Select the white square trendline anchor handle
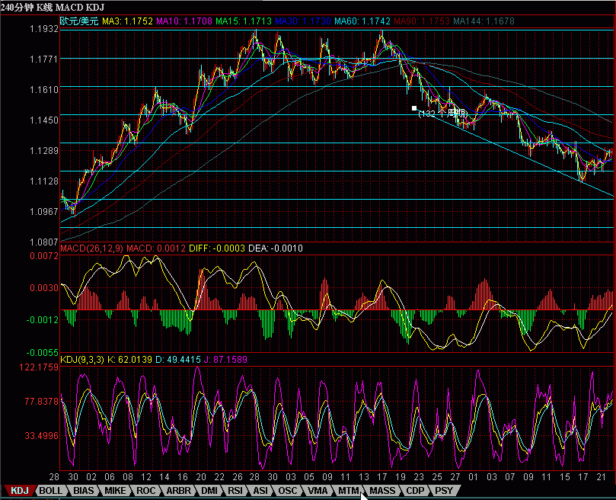This screenshot has width=616, height=500. (414, 108)
